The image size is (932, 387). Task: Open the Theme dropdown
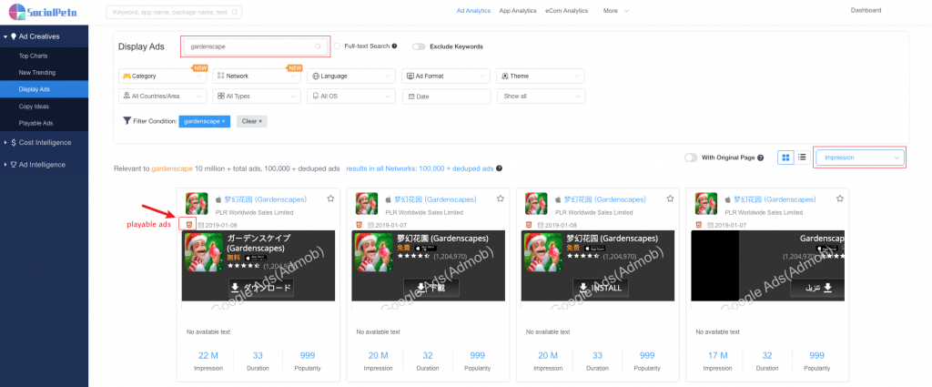(541, 76)
